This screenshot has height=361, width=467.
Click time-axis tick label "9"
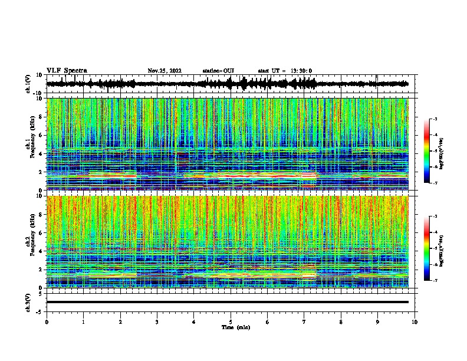(x=377, y=322)
